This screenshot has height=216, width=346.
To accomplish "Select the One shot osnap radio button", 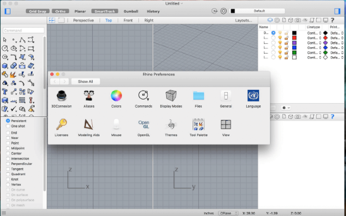I will point(8,126).
